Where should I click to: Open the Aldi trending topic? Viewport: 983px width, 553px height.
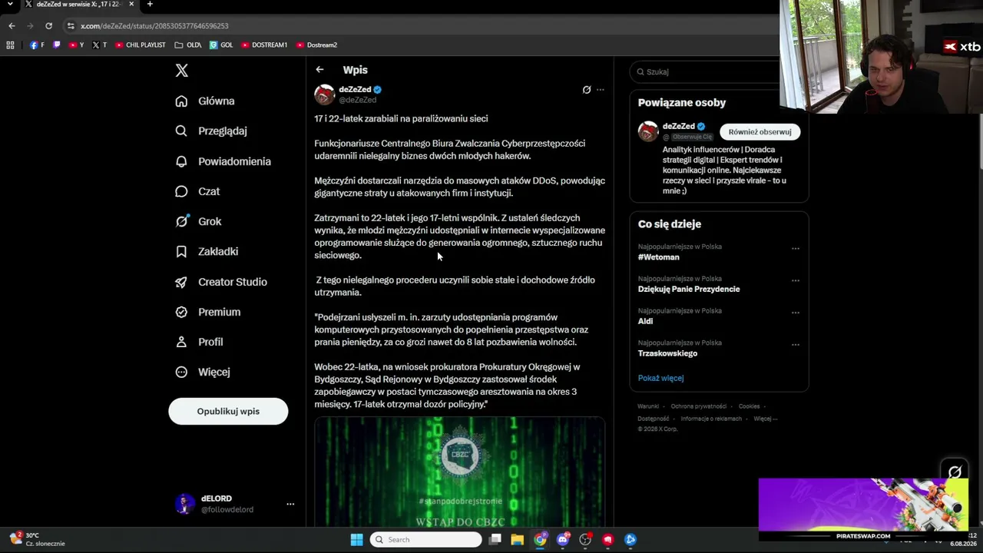645,321
